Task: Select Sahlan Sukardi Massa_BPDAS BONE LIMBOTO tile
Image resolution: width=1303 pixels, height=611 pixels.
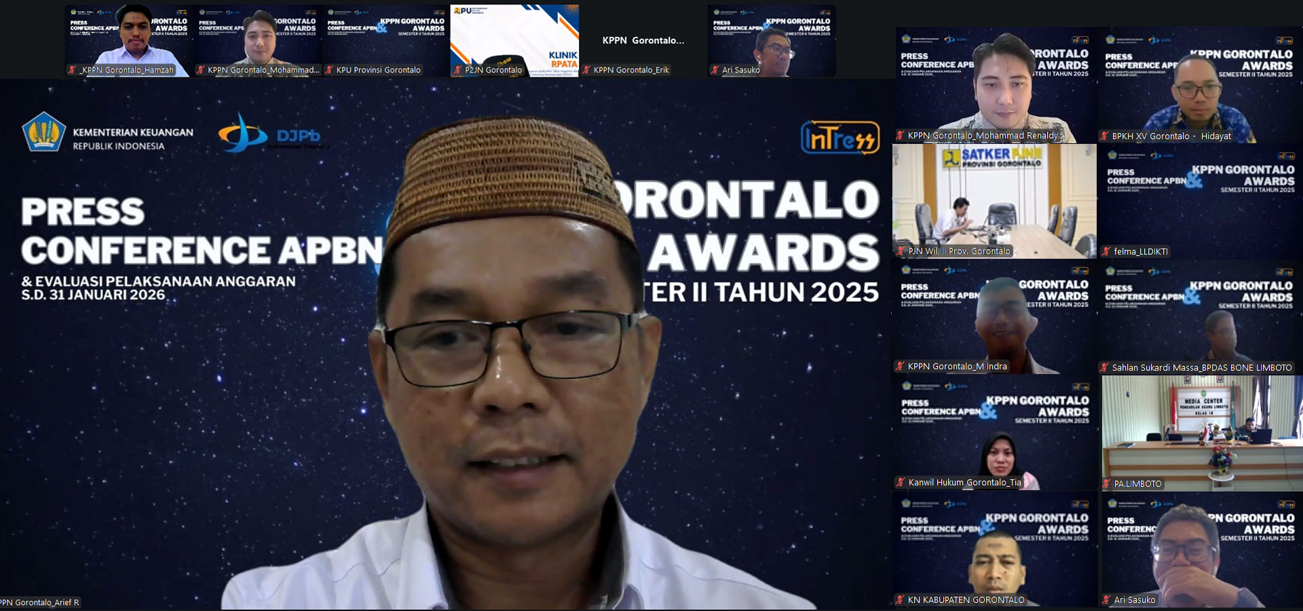Action: tap(1200, 316)
